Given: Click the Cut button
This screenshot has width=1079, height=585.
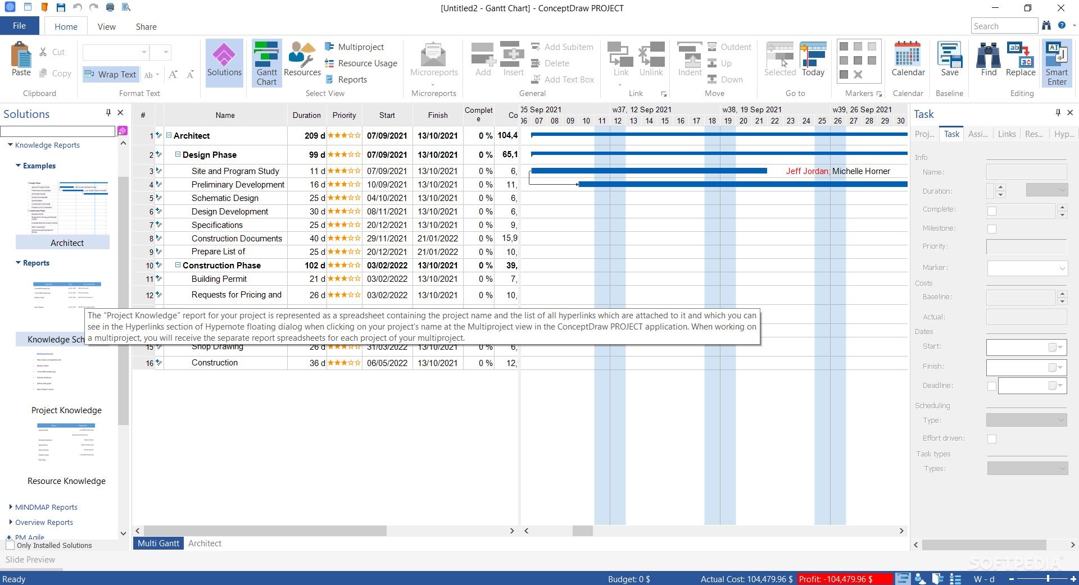Looking at the screenshot, I should pyautogui.click(x=52, y=52).
